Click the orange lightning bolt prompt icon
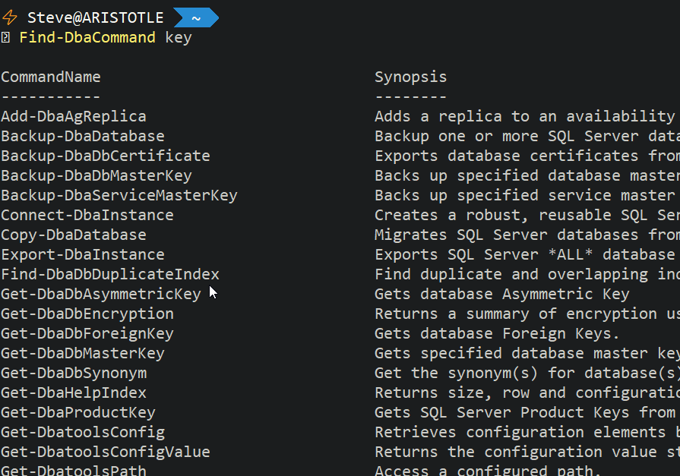Screen dimensions: 680x476 (x=11, y=17)
